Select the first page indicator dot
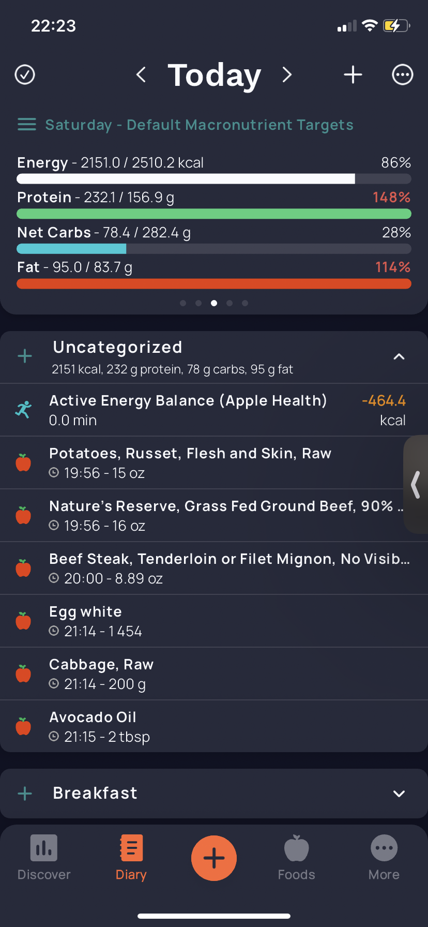 183,303
